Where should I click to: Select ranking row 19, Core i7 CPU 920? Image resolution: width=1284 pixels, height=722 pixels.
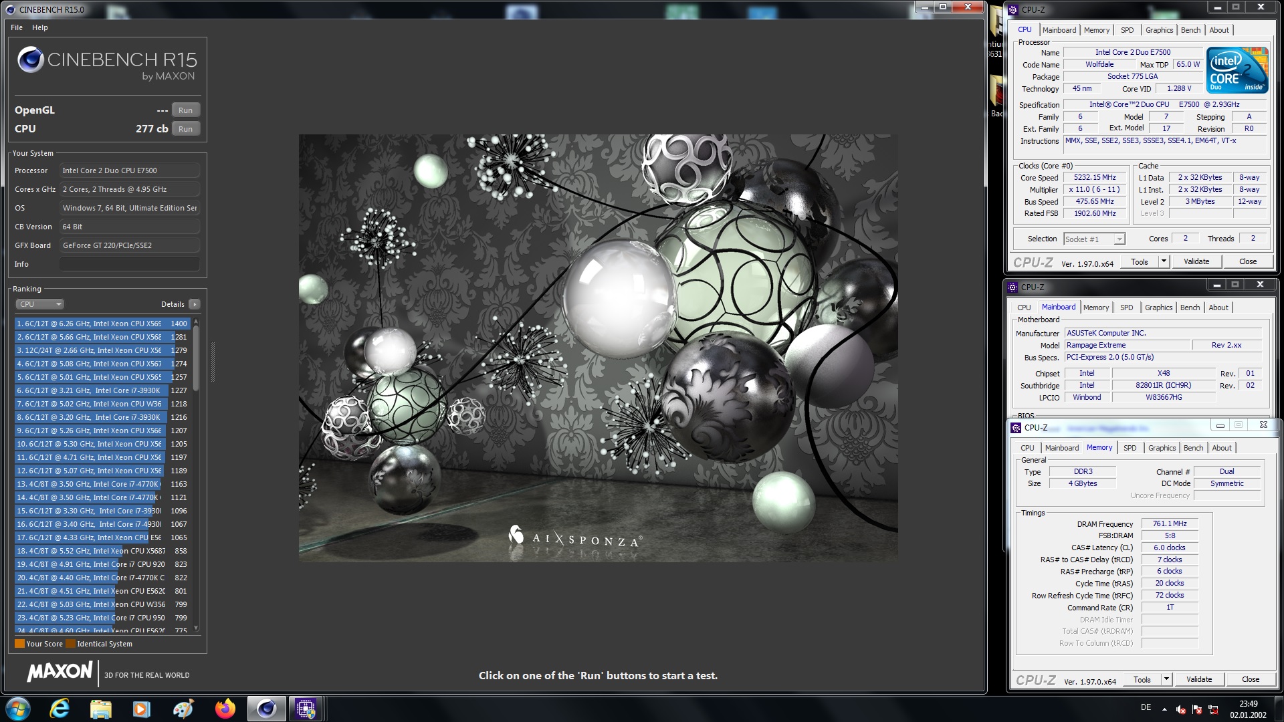click(x=103, y=564)
